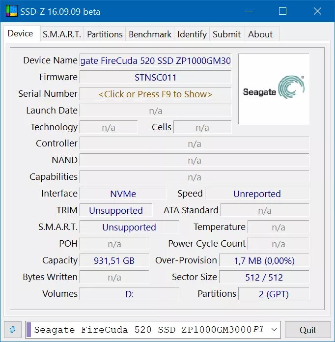Open the Identify tab
This screenshot has width=335, height=342.
(192, 34)
